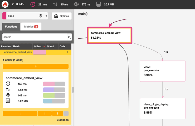Click the I/O arrows icon in header
The height and width of the screenshot is (126, 195).
55,4
